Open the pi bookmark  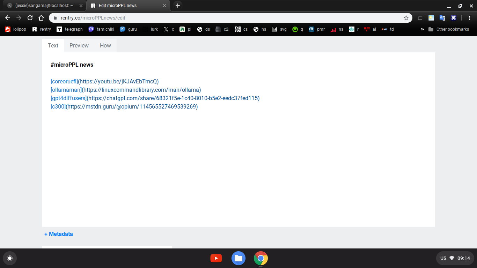(x=185, y=29)
